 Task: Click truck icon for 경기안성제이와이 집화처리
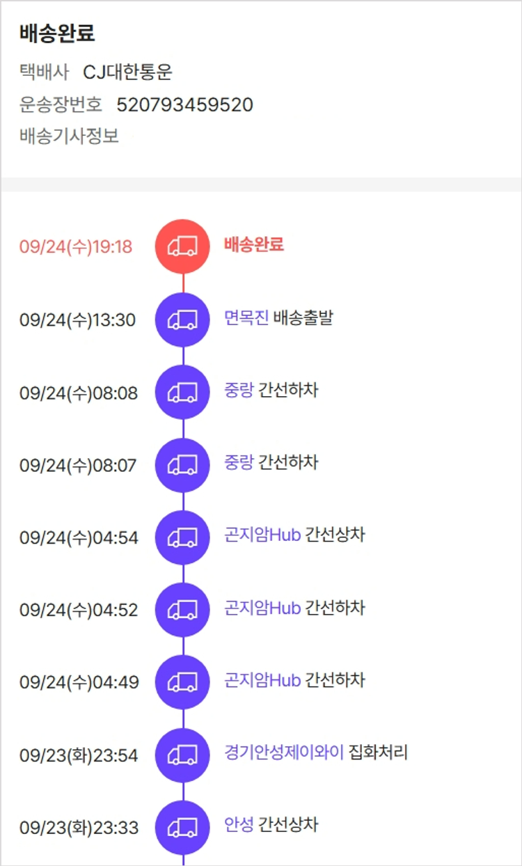coord(182,754)
